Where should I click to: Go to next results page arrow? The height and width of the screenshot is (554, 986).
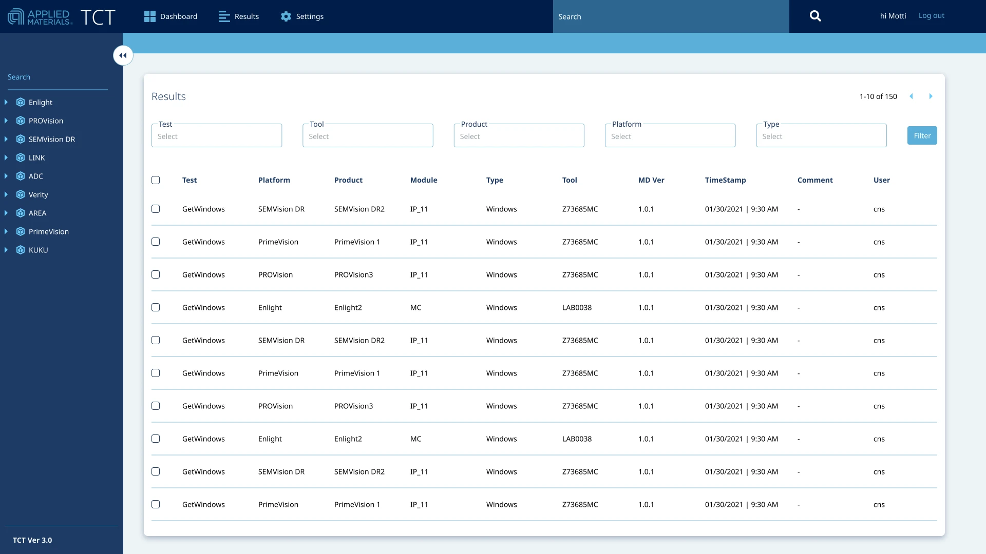(931, 96)
